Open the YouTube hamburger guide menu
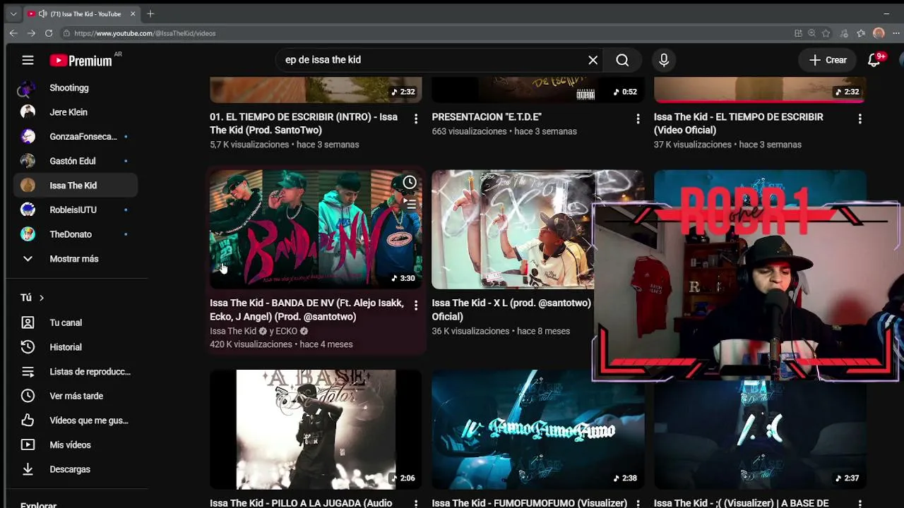Viewport: 904px width, 508px height. [28, 60]
